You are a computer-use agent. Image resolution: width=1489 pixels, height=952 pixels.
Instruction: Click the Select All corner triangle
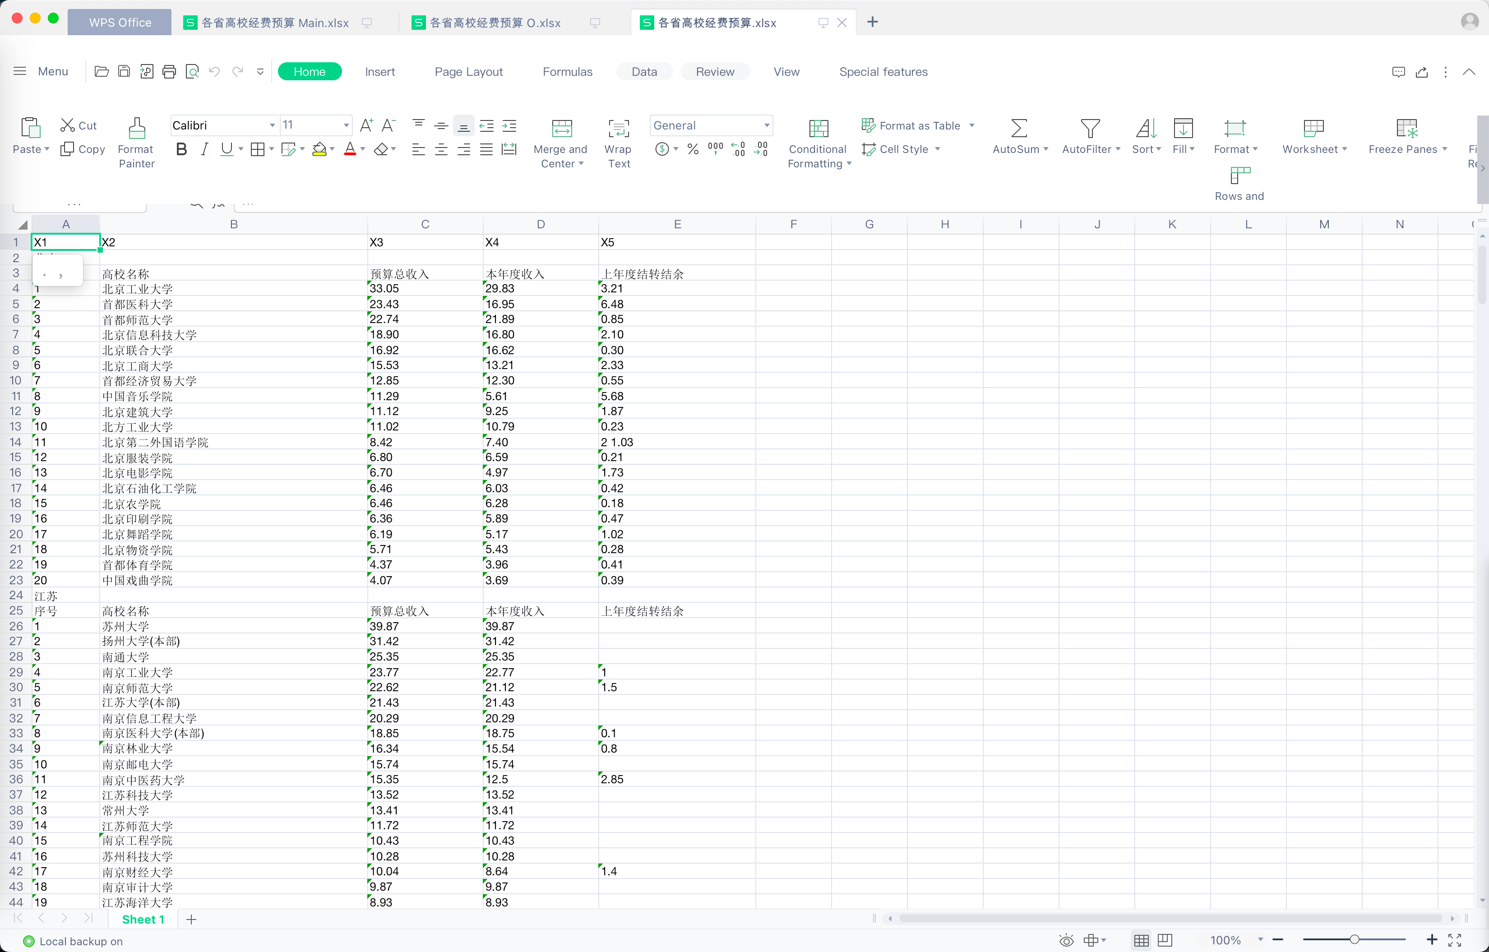pos(23,224)
